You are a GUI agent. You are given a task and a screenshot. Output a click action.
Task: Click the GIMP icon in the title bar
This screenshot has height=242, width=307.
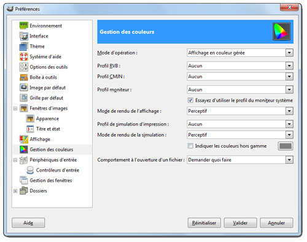10,9
